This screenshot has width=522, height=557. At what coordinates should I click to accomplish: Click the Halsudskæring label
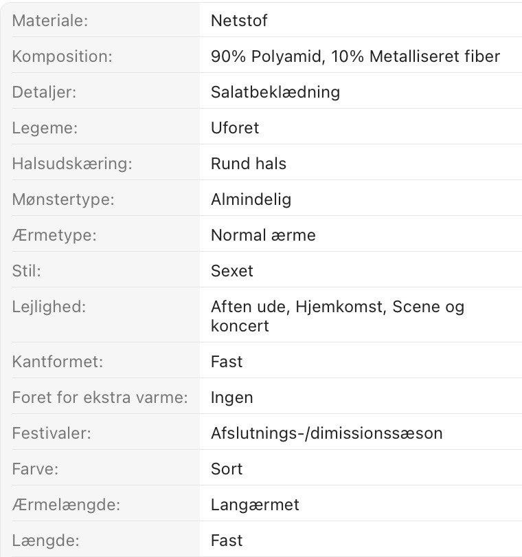(x=72, y=164)
